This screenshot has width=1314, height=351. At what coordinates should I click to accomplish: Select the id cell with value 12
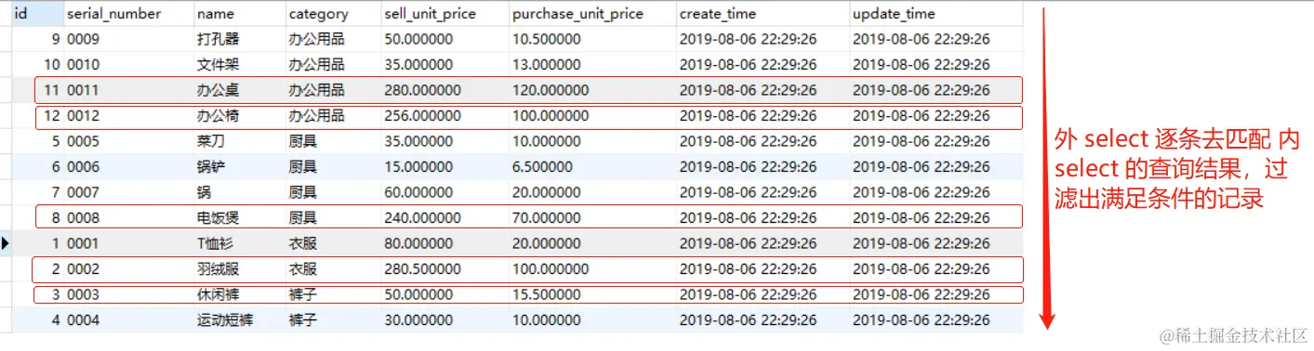point(37,116)
